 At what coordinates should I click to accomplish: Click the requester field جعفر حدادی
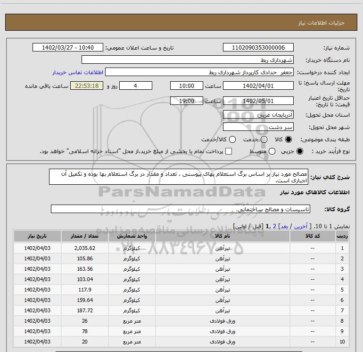pyautogui.click(x=199, y=72)
